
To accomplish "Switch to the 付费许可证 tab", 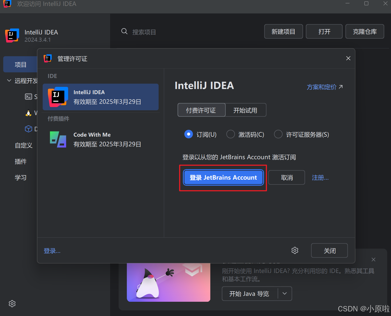I will pos(201,110).
